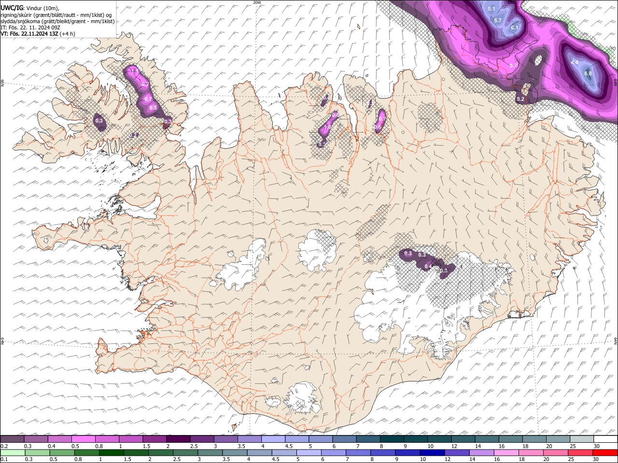Viewport: 618px width, 463px height.
Task: Select the 4.4 snowfall value label
Action: pos(575,63)
